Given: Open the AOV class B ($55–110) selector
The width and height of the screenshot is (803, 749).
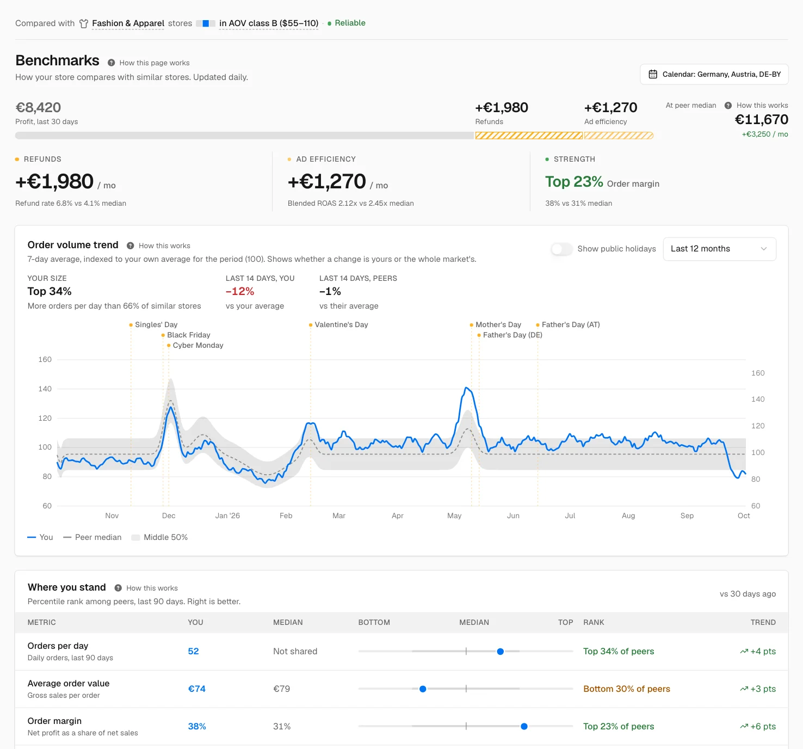Looking at the screenshot, I should click(269, 23).
